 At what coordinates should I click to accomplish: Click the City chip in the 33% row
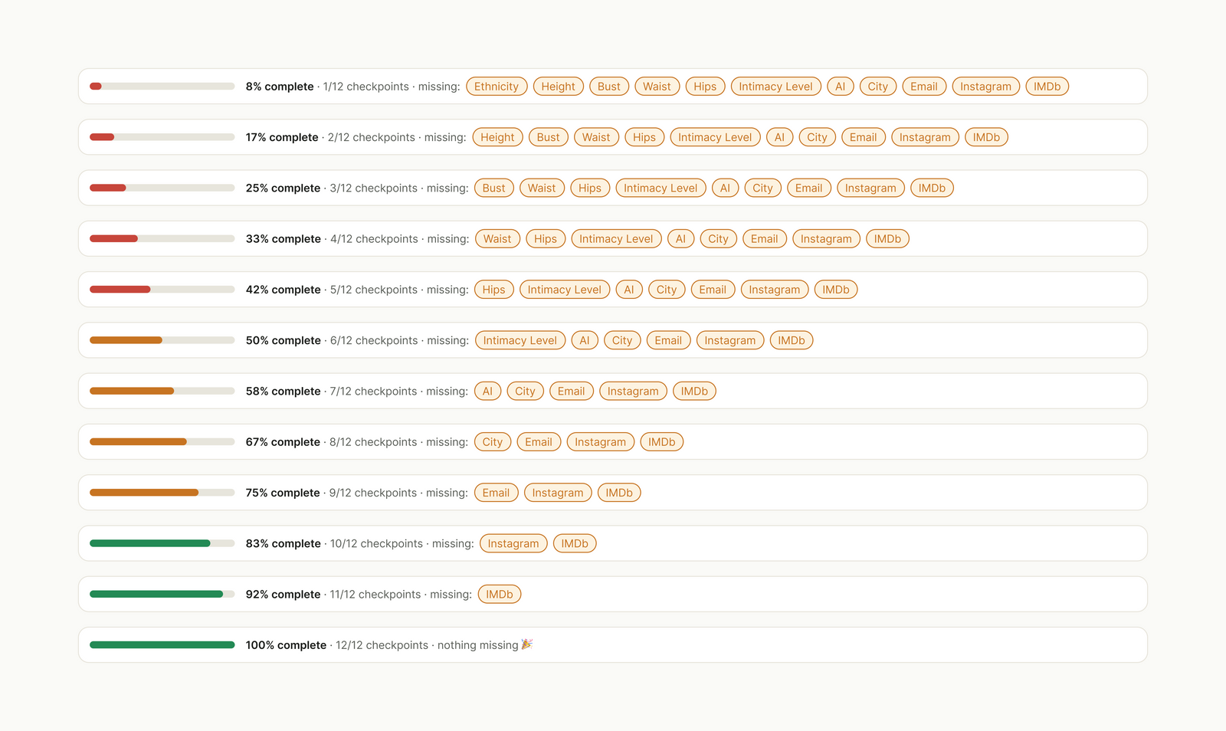click(719, 239)
